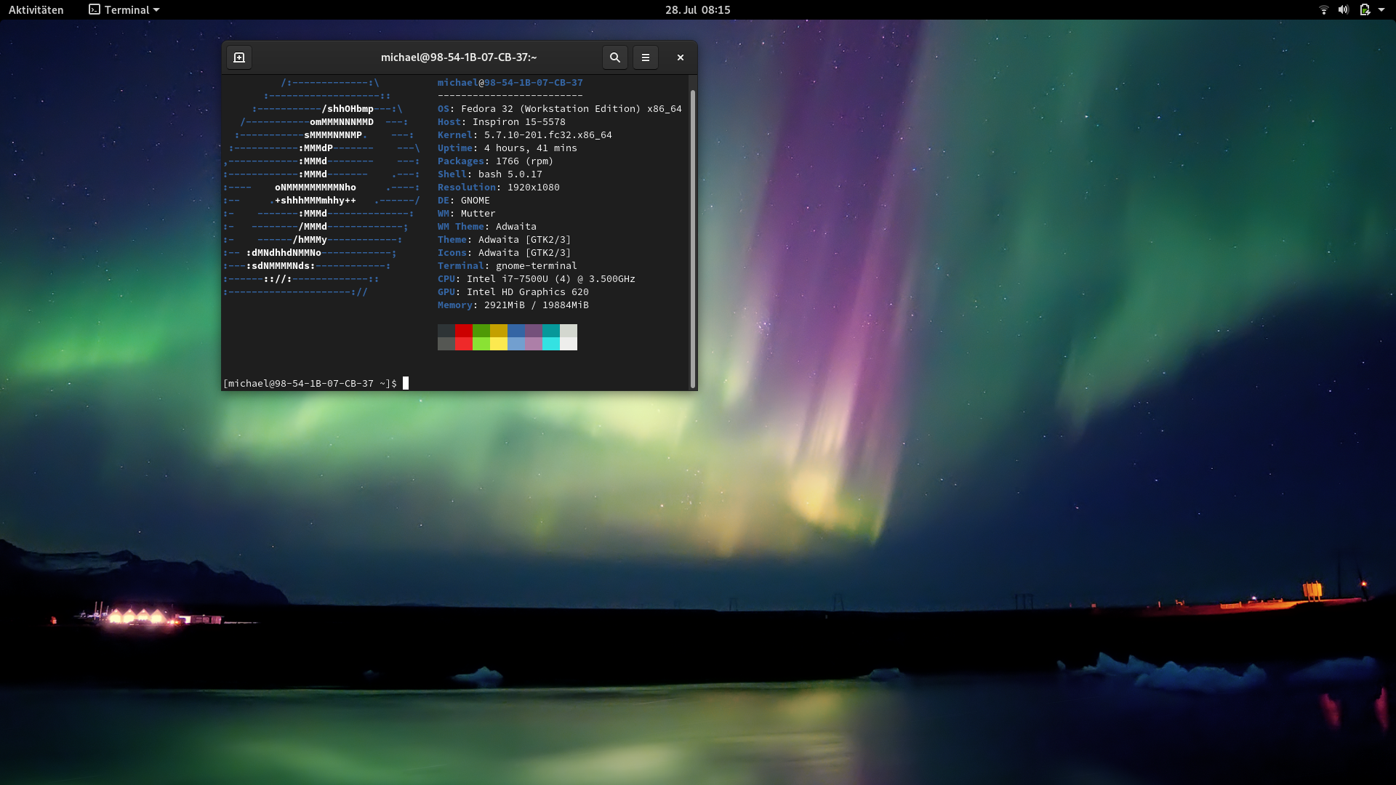The width and height of the screenshot is (1396, 785).
Task: Close the terminal window
Action: [680, 57]
